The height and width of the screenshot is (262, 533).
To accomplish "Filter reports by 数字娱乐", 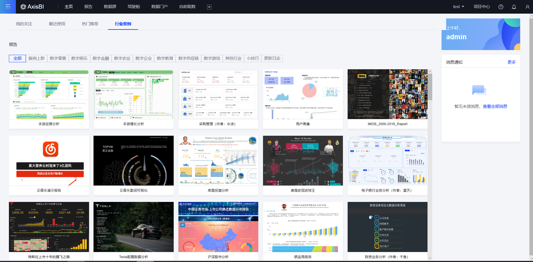I will click(79, 58).
